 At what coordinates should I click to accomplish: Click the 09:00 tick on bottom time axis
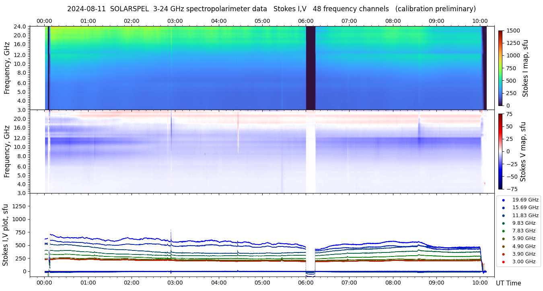436,282
